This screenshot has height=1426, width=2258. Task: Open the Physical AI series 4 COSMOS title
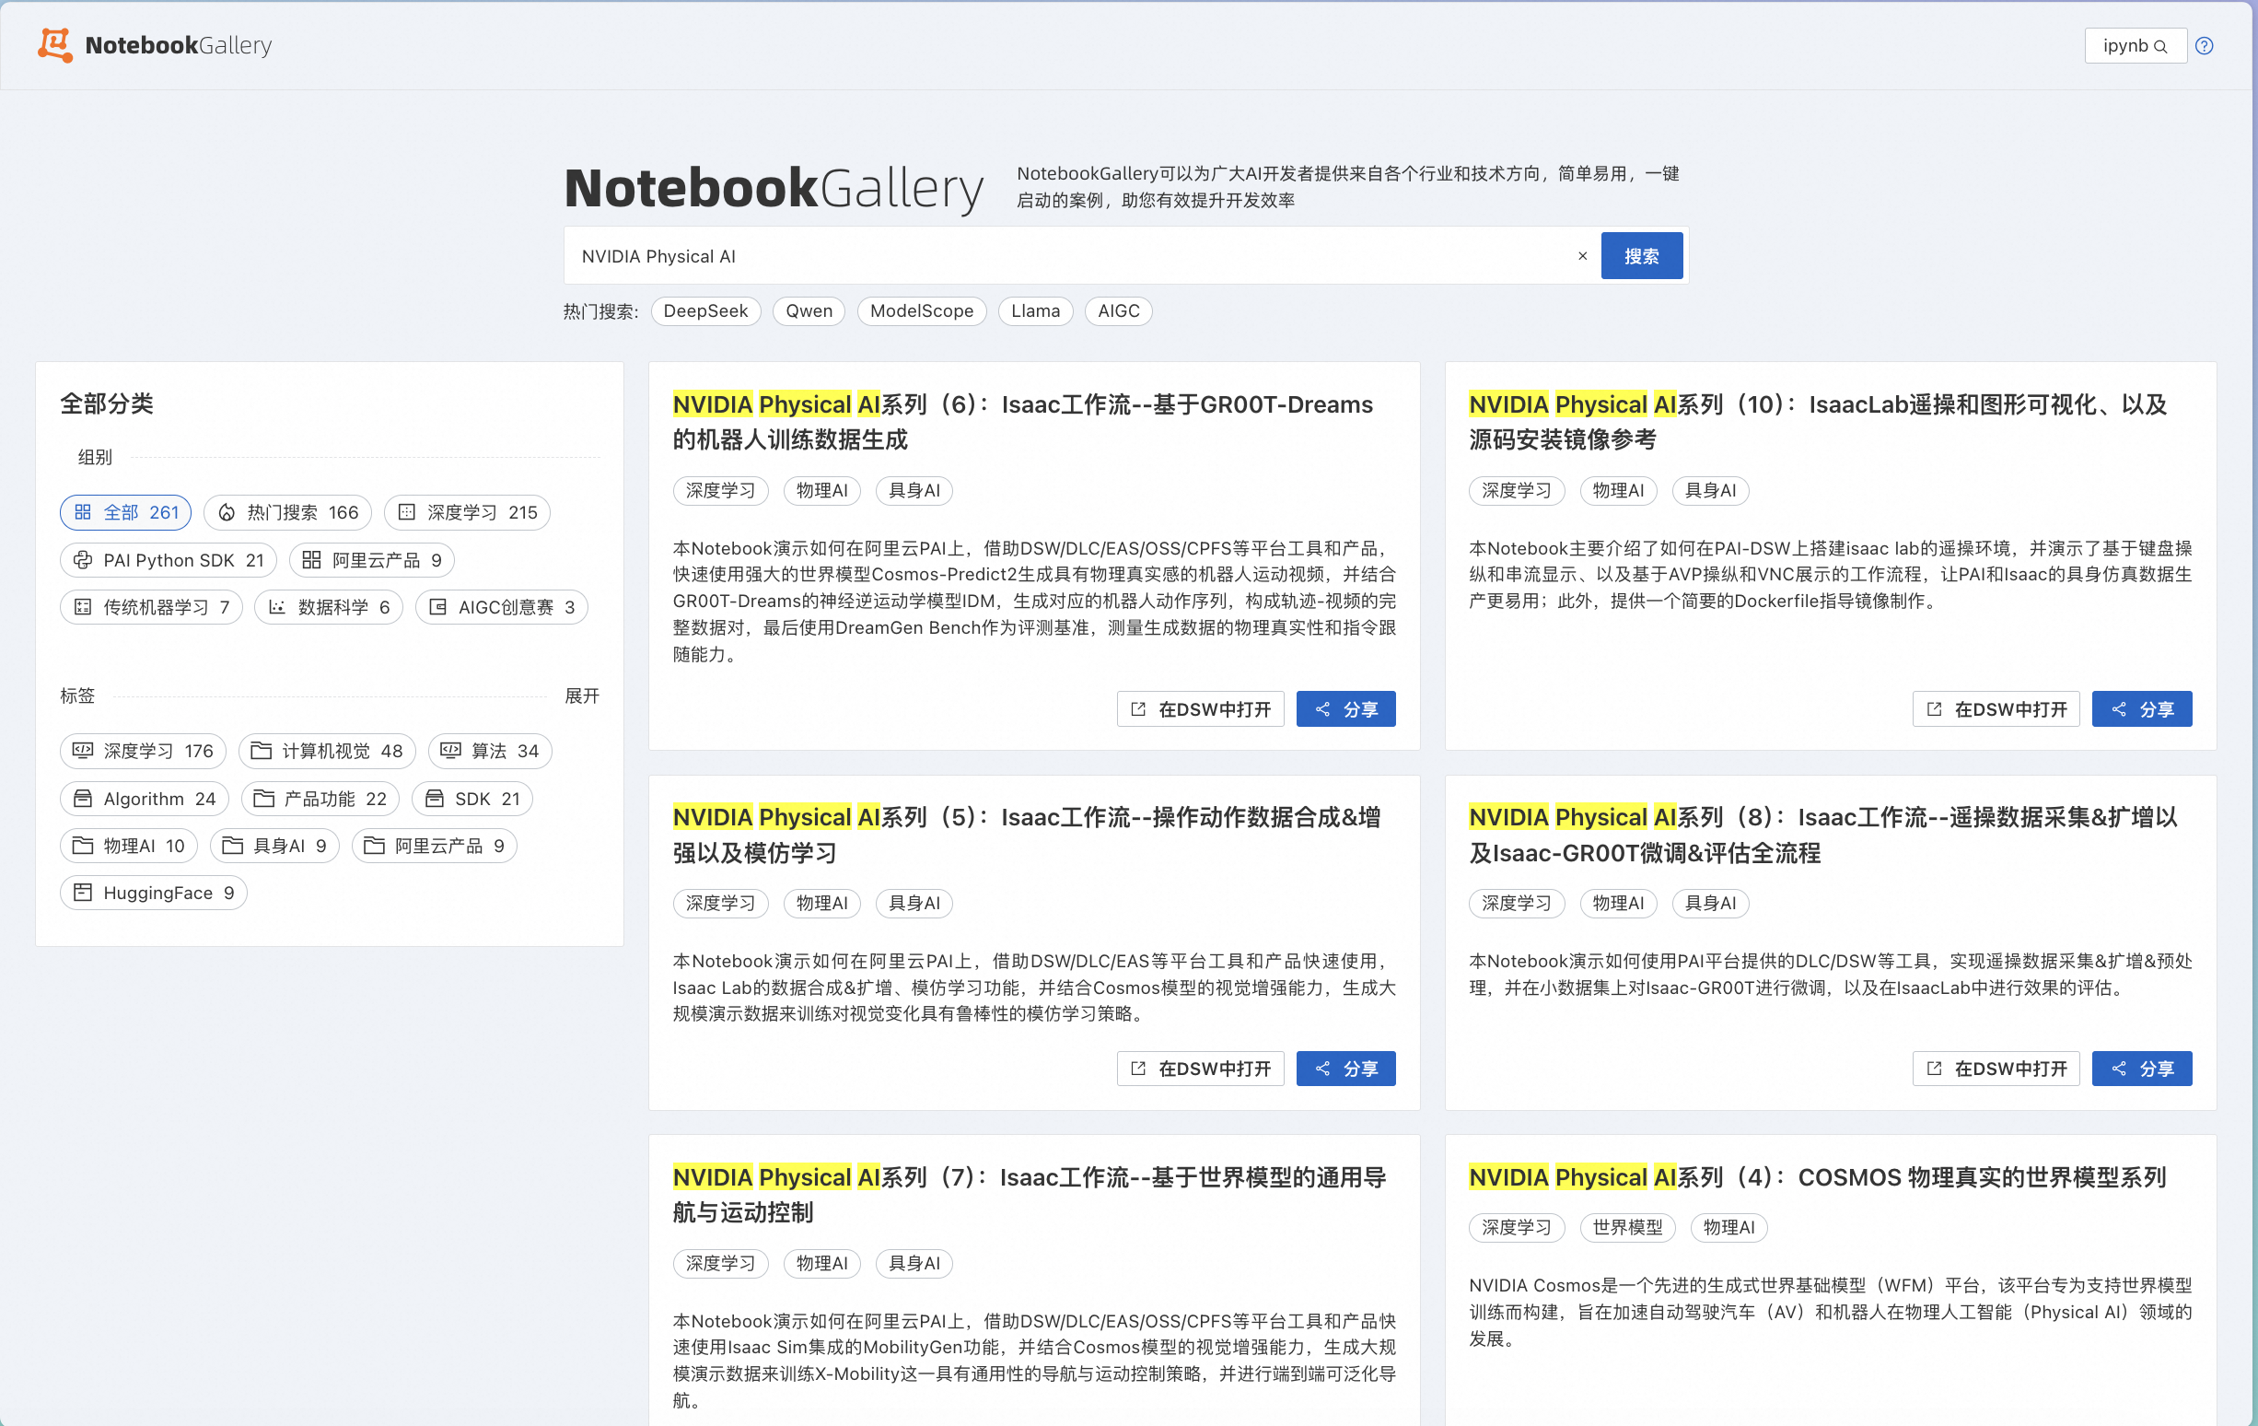[x=1816, y=1177]
